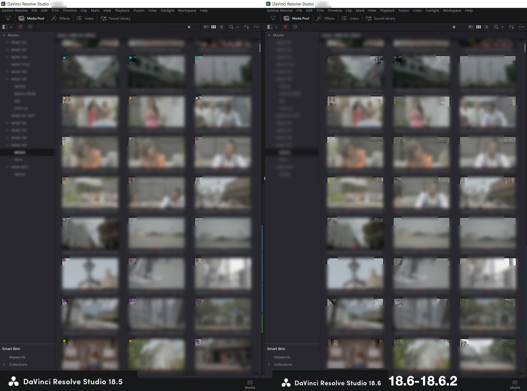527x391 pixels.
Task: Switch to thumbnail grid view in left window
Action: 214,27
